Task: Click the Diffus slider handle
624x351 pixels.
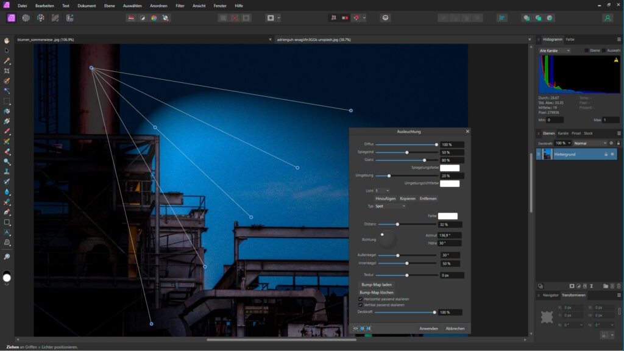Action: click(x=436, y=144)
